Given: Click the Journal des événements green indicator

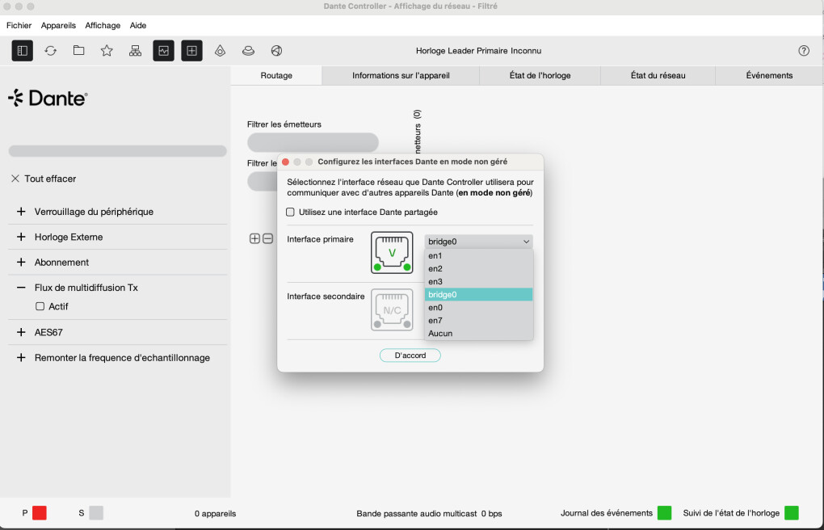Looking at the screenshot, I should pyautogui.click(x=664, y=513).
